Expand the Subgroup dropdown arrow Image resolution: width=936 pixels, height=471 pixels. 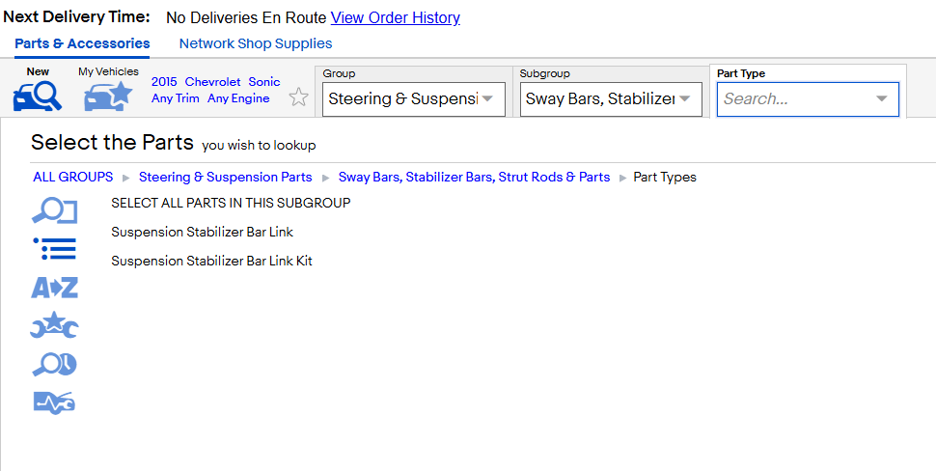(685, 98)
